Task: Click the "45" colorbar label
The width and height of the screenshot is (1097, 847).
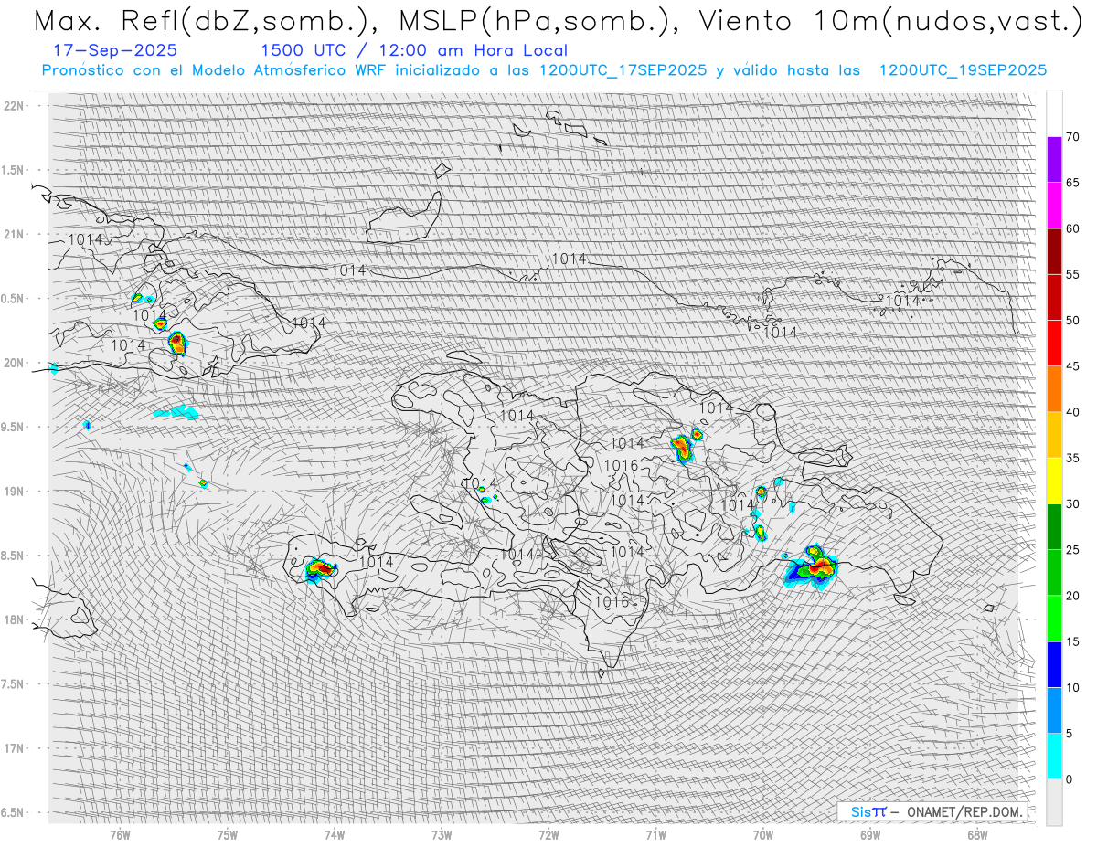Action: coord(1072,366)
